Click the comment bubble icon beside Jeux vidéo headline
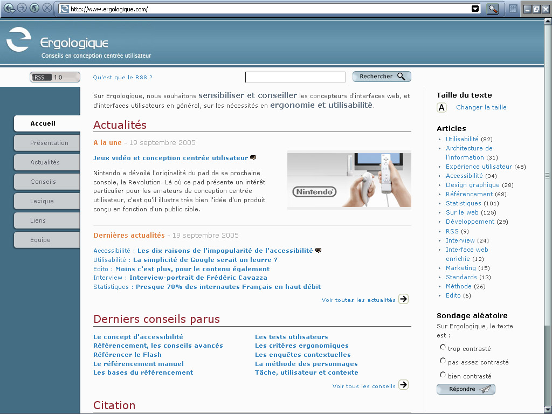The height and width of the screenshot is (414, 552). pos(253,158)
